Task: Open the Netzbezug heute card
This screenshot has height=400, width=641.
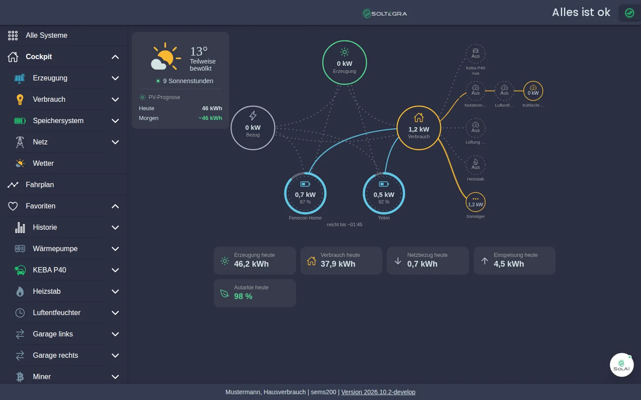Action: point(428,260)
